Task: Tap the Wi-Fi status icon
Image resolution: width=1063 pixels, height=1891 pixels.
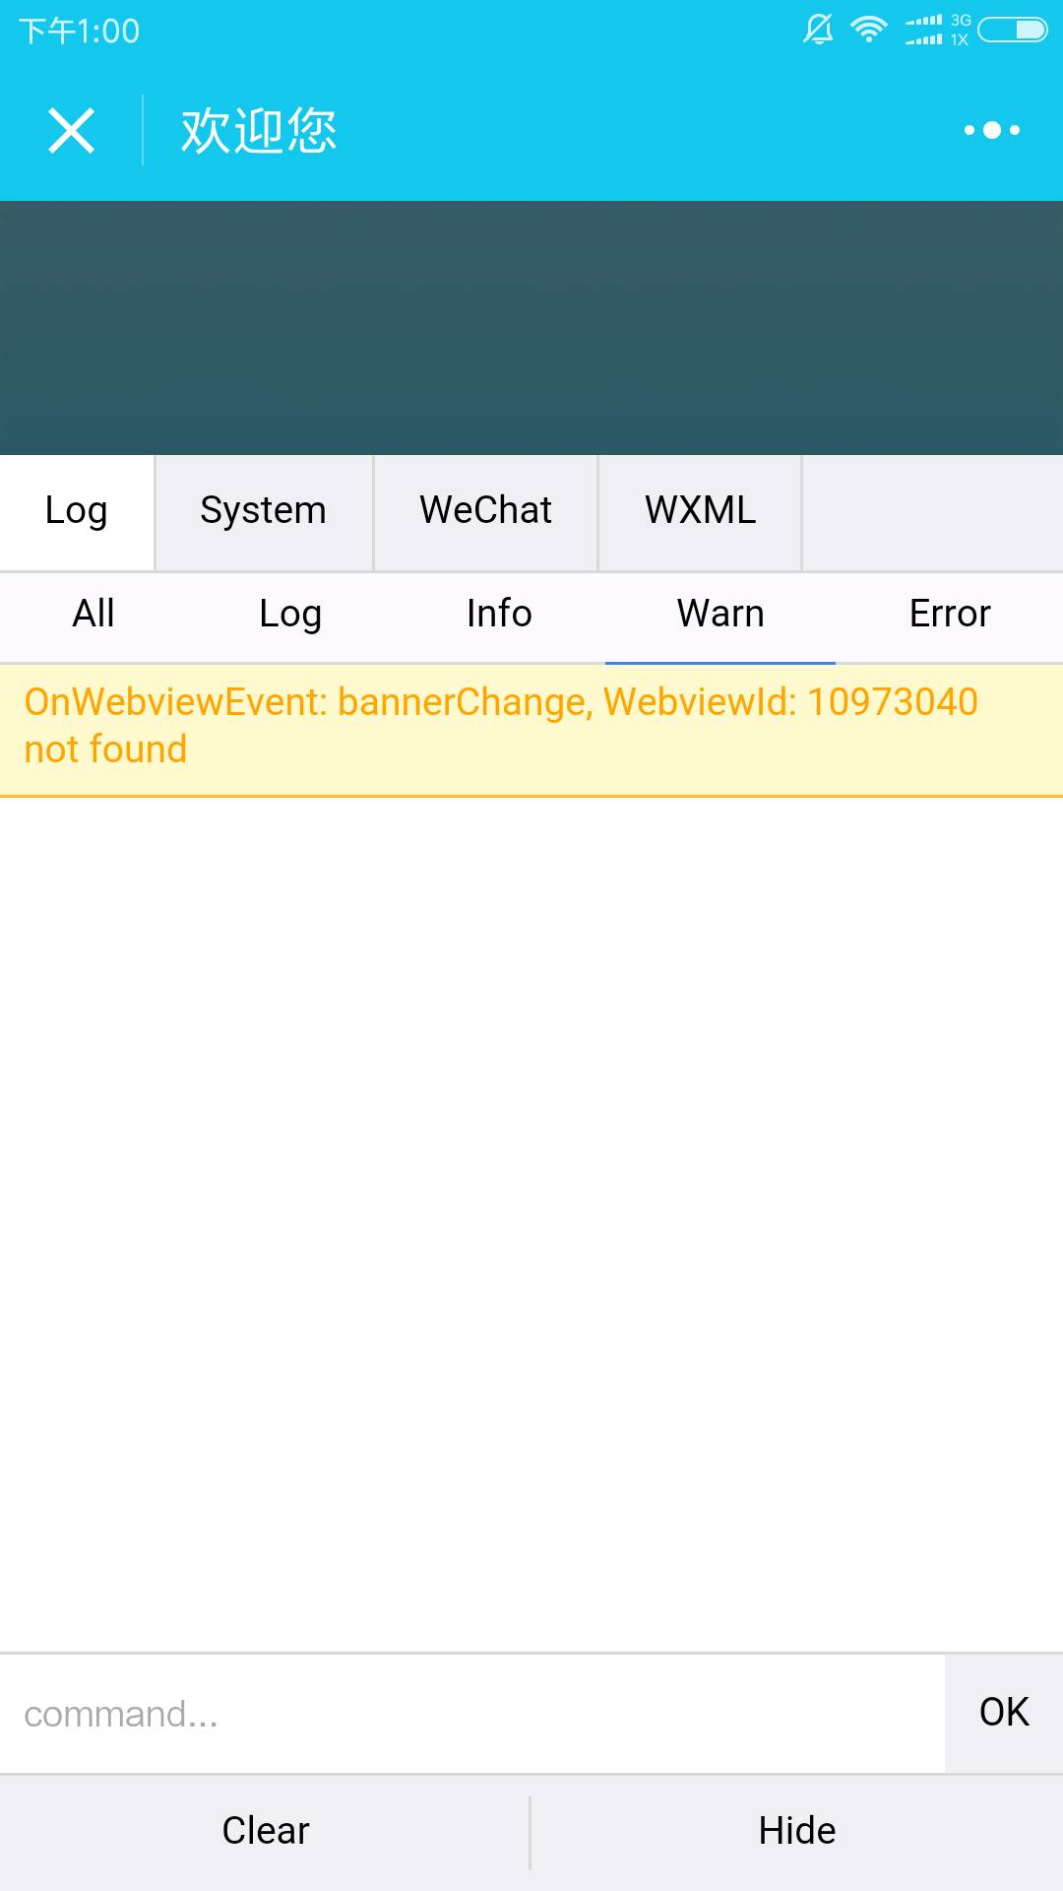Action: click(x=868, y=30)
